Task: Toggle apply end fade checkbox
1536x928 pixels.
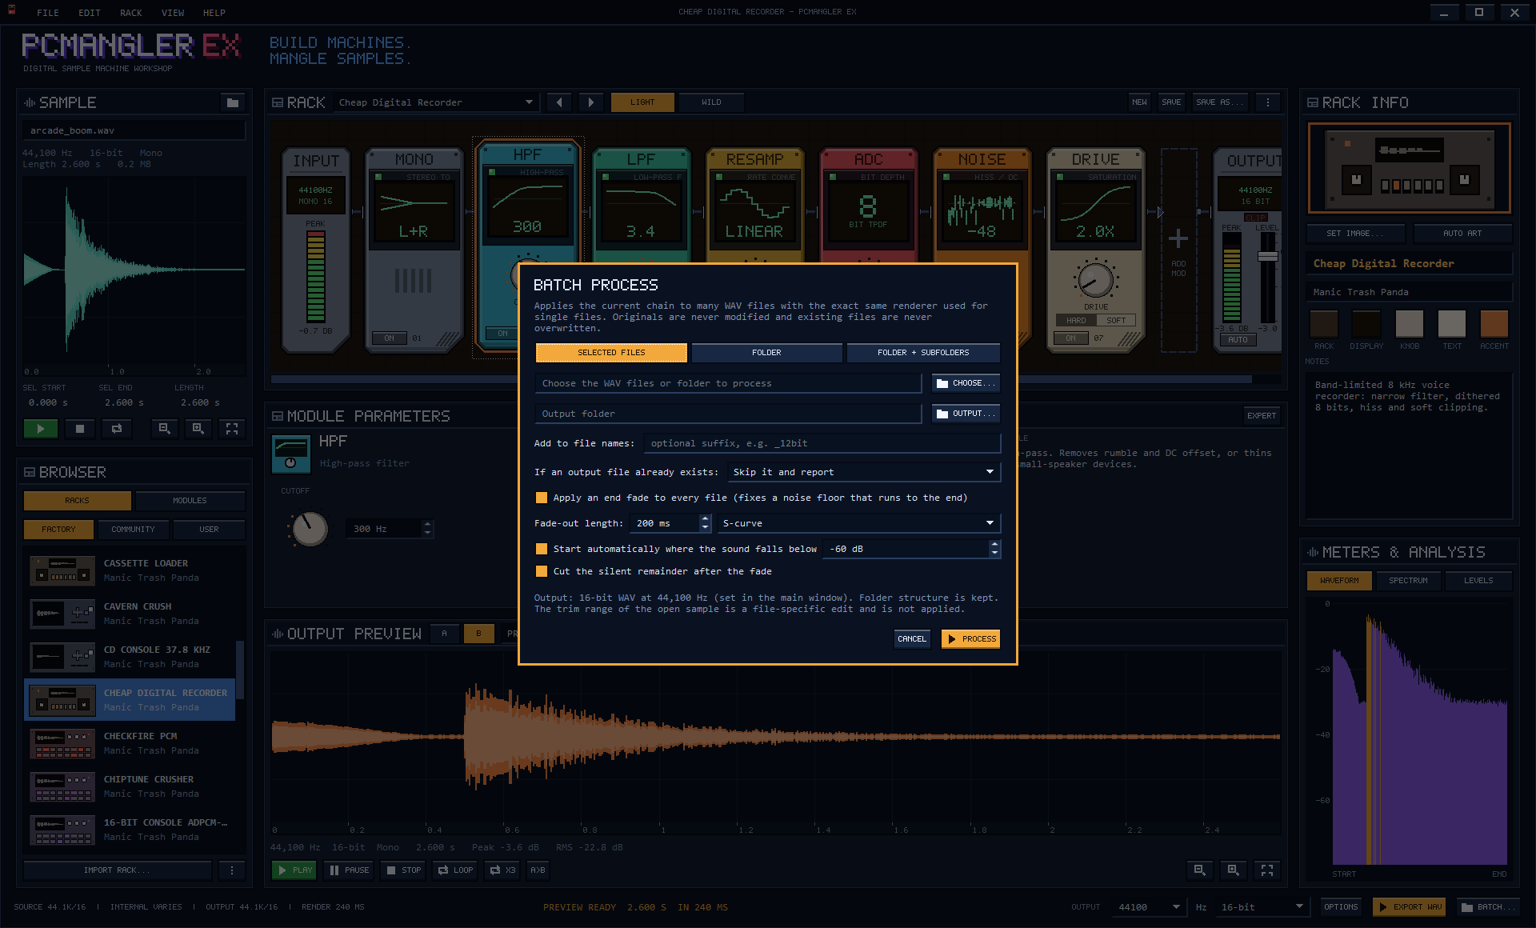Action: [542, 498]
